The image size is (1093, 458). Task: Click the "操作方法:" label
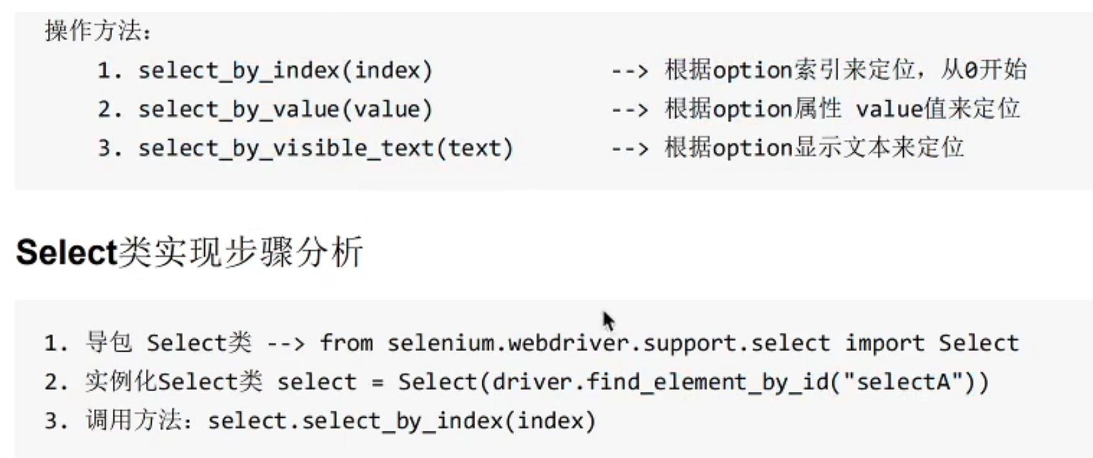click(97, 30)
